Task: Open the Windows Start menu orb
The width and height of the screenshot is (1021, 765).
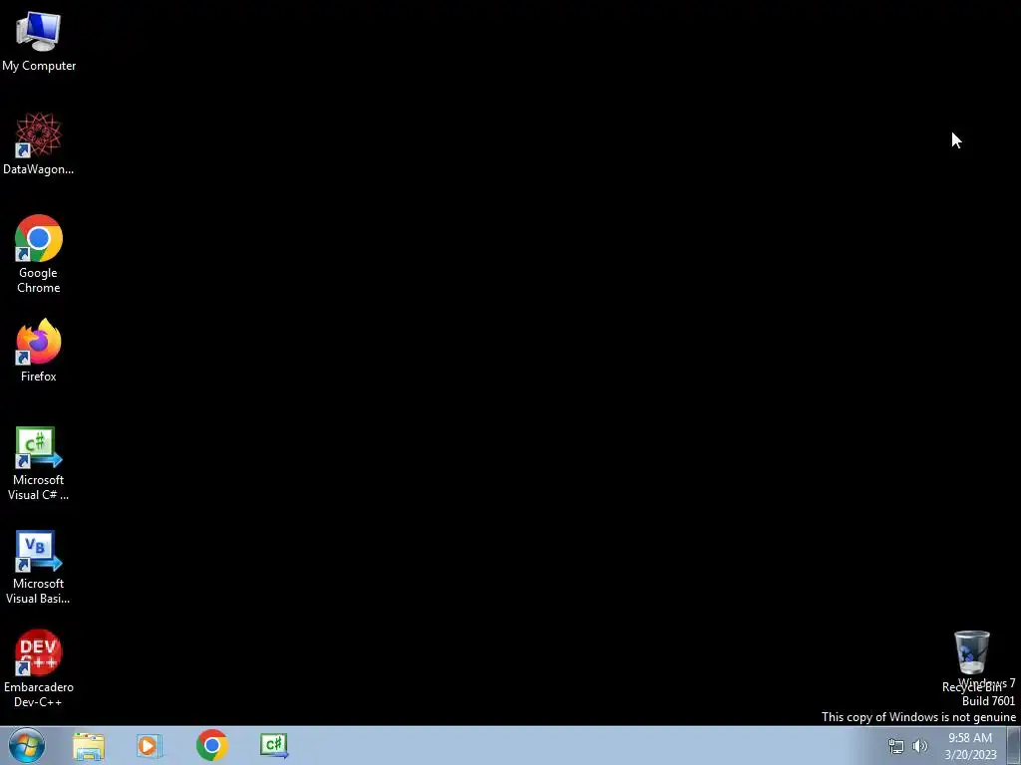Action: (x=27, y=745)
